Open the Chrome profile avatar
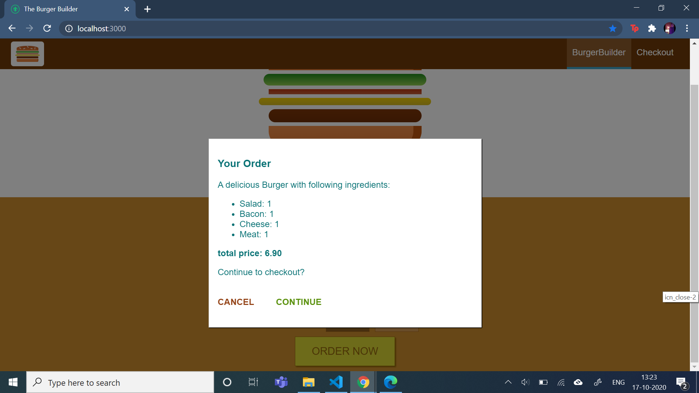The width and height of the screenshot is (699, 393). 670,28
